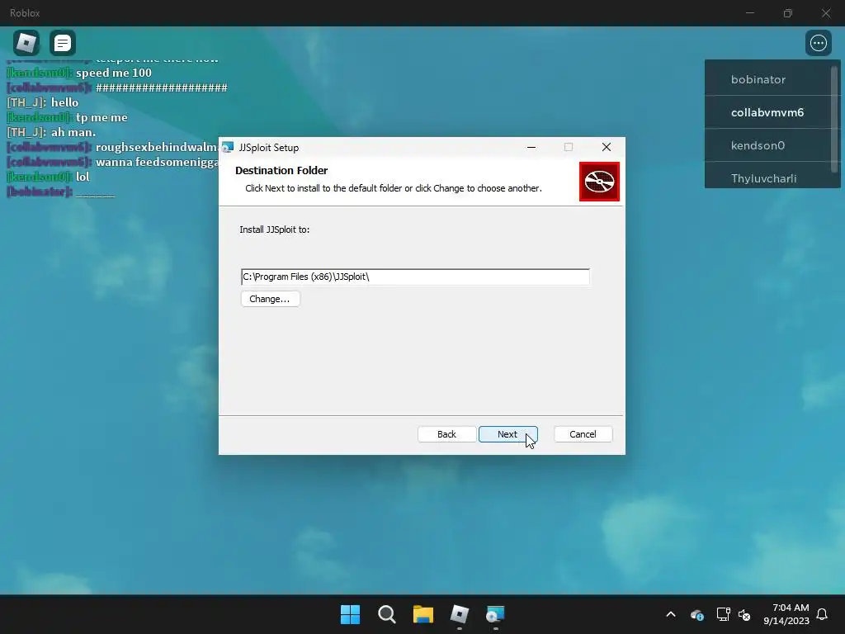
Task: Show hidden system tray icons
Action: pyautogui.click(x=671, y=614)
